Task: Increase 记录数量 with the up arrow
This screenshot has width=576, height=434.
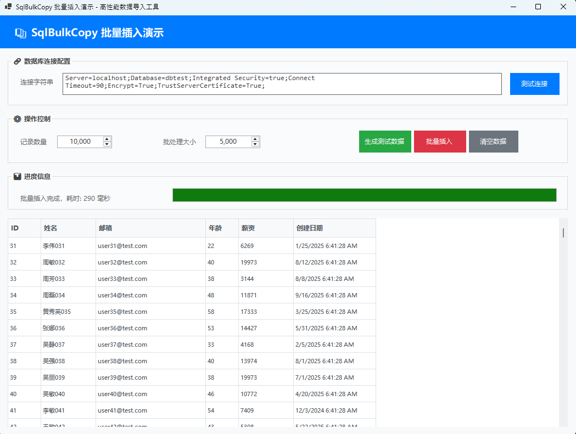Action: pyautogui.click(x=107, y=139)
